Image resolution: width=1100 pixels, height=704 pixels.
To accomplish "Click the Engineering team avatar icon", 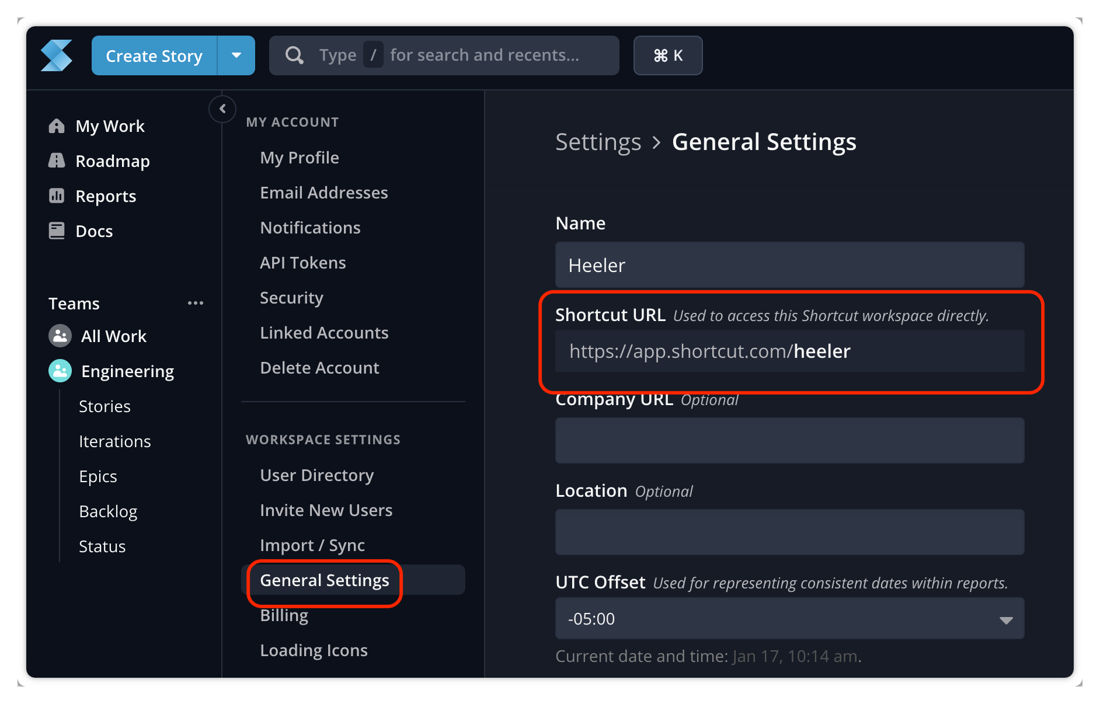I will point(60,371).
